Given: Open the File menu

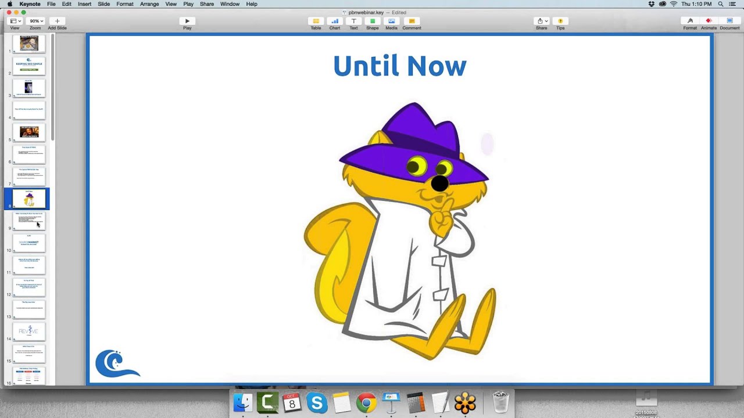Looking at the screenshot, I should click(x=51, y=4).
